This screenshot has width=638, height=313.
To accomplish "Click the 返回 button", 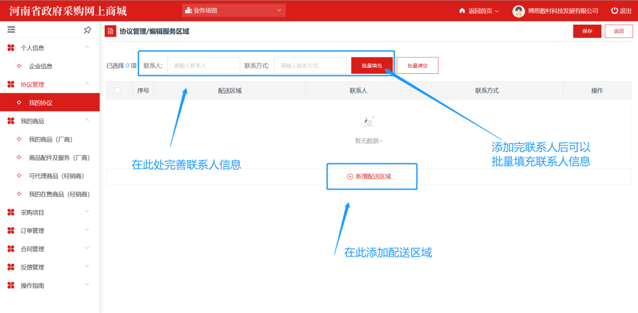I will [619, 31].
